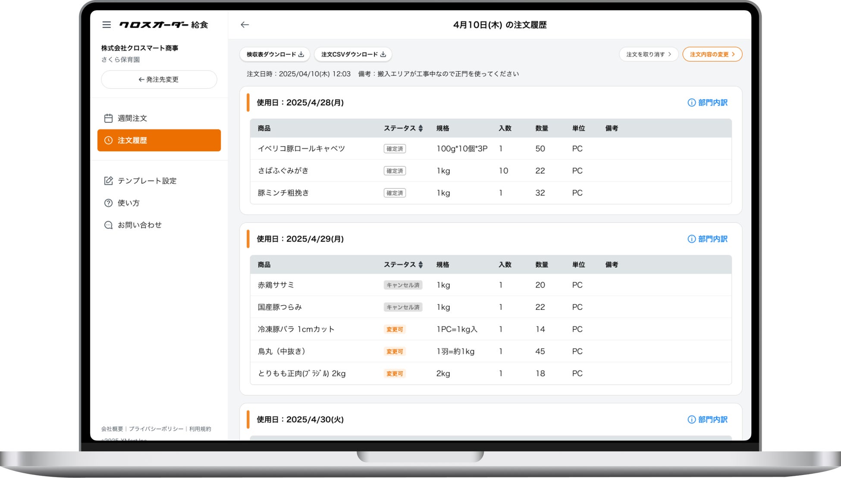841x478 pixels.
Task: Sort by ステータス in 4/28 table
Action: (420, 128)
